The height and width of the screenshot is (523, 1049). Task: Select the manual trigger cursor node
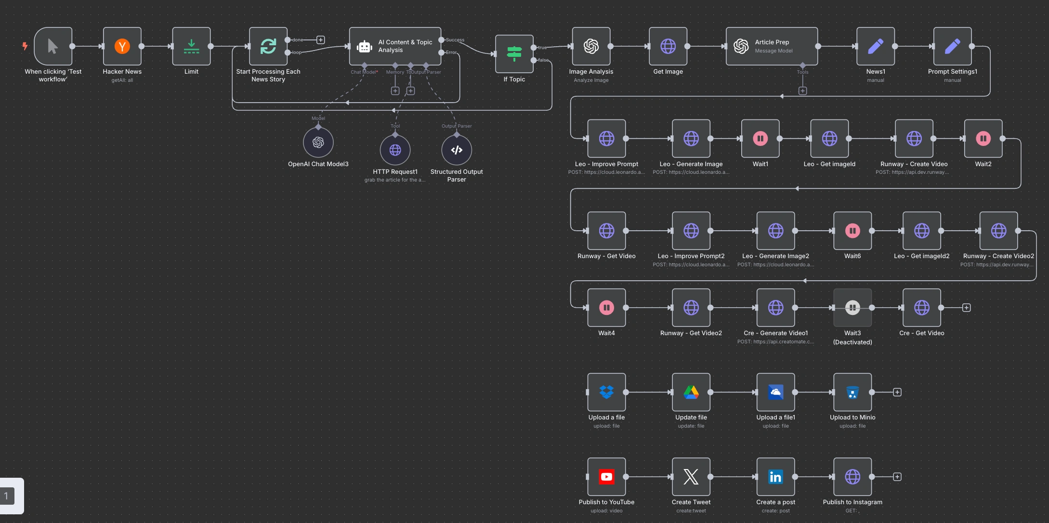(x=53, y=46)
